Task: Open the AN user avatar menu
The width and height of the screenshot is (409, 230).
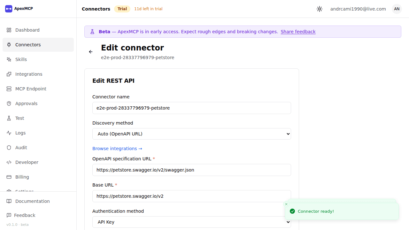Action: point(397,9)
